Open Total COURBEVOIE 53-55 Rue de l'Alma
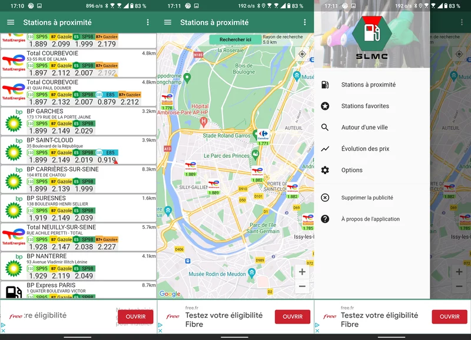 tap(78, 63)
